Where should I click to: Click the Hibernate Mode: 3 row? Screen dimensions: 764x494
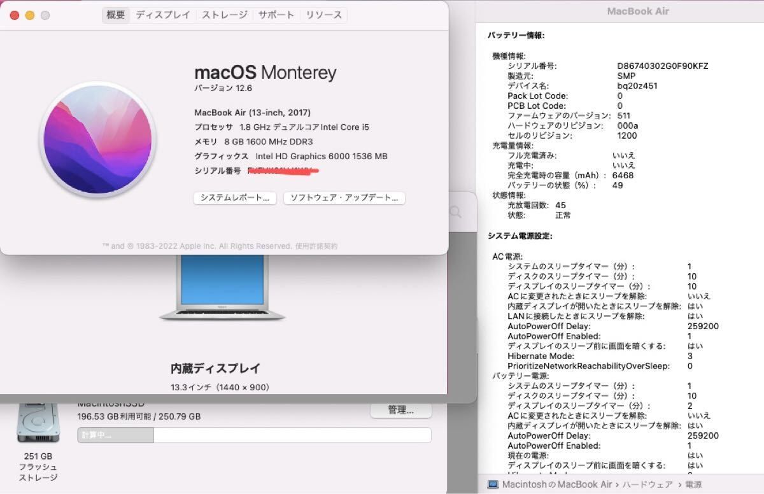600,356
